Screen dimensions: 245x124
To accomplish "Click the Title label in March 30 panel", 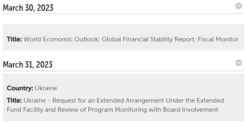I will (14, 39).
